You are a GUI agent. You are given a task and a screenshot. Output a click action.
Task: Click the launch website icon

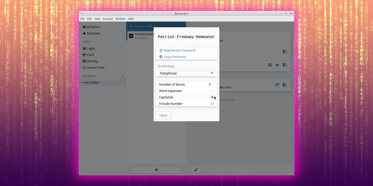pos(277,85)
